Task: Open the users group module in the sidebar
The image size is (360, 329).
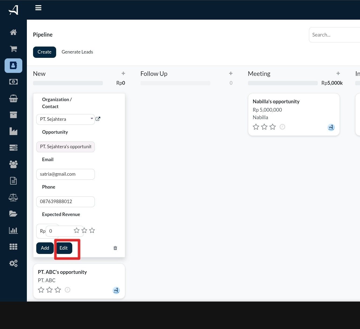Action: tap(13, 164)
